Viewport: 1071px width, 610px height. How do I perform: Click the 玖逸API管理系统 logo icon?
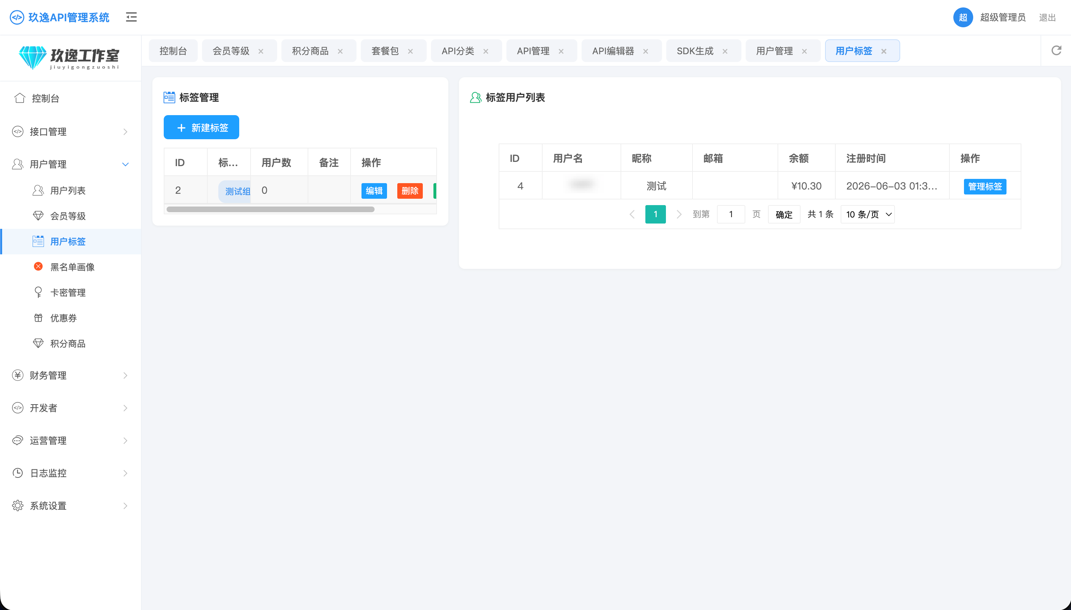pos(17,17)
